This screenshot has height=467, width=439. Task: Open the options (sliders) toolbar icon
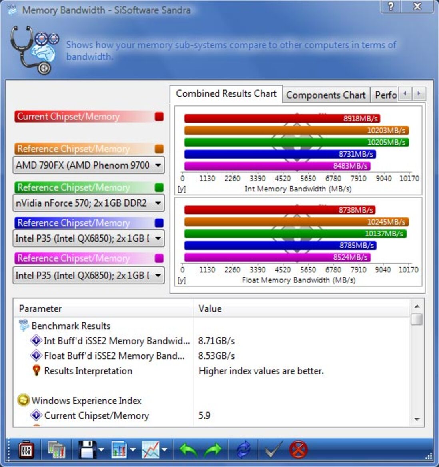point(26,450)
